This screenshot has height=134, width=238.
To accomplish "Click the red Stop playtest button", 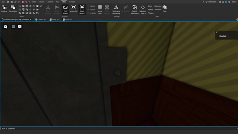I will tap(23, 2).
